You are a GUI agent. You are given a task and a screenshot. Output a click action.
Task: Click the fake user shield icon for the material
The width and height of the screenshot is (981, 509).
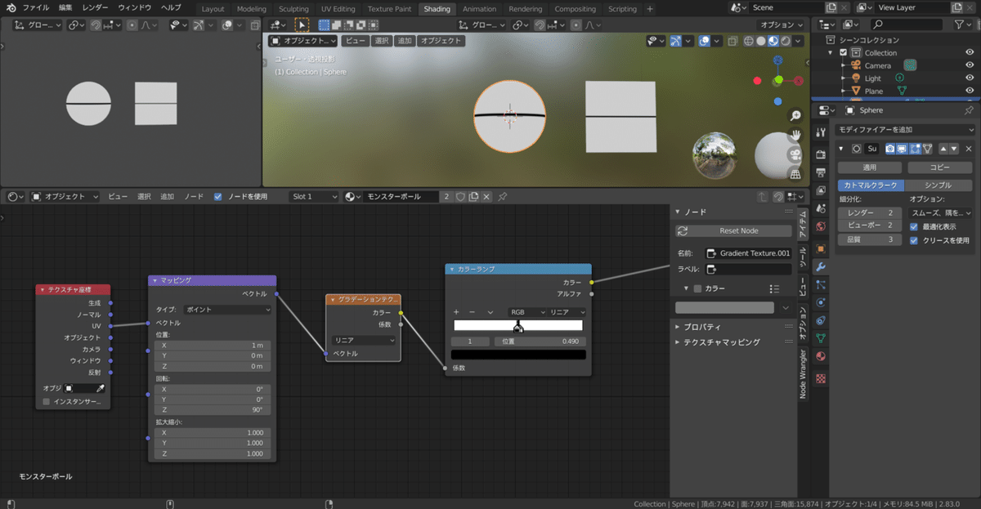click(x=460, y=197)
